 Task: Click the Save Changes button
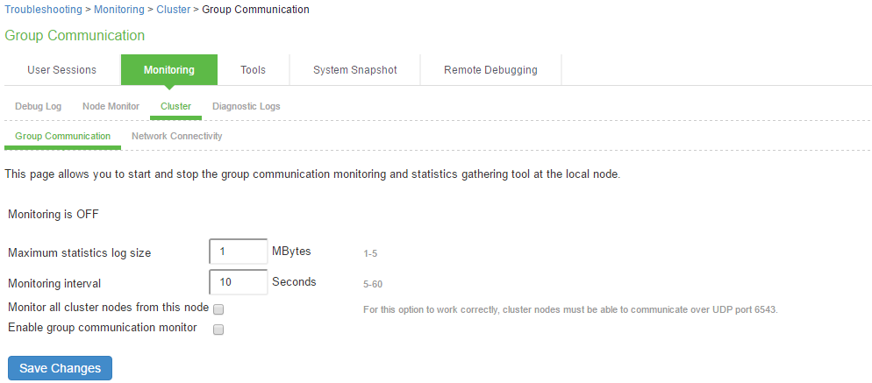click(60, 368)
